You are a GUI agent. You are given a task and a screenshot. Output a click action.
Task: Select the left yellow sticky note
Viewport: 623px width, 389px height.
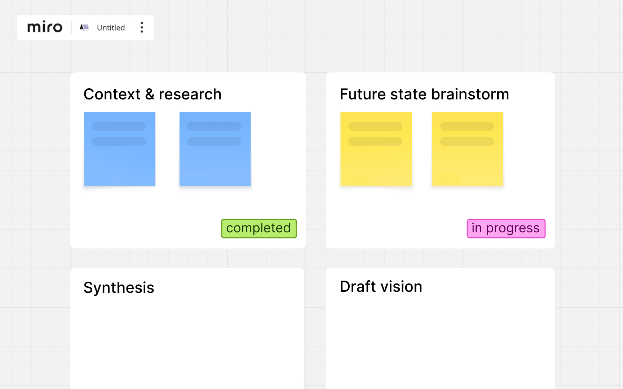point(376,149)
